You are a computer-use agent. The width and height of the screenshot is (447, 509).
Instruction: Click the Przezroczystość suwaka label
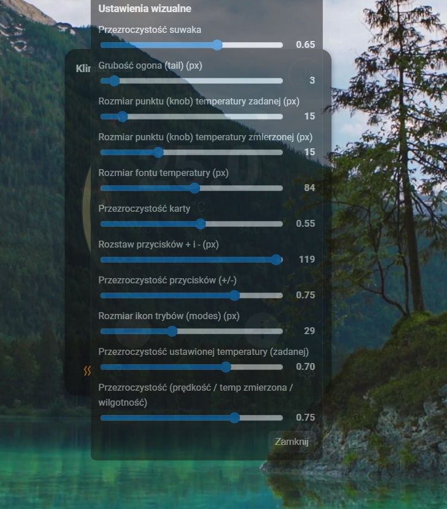click(x=150, y=29)
